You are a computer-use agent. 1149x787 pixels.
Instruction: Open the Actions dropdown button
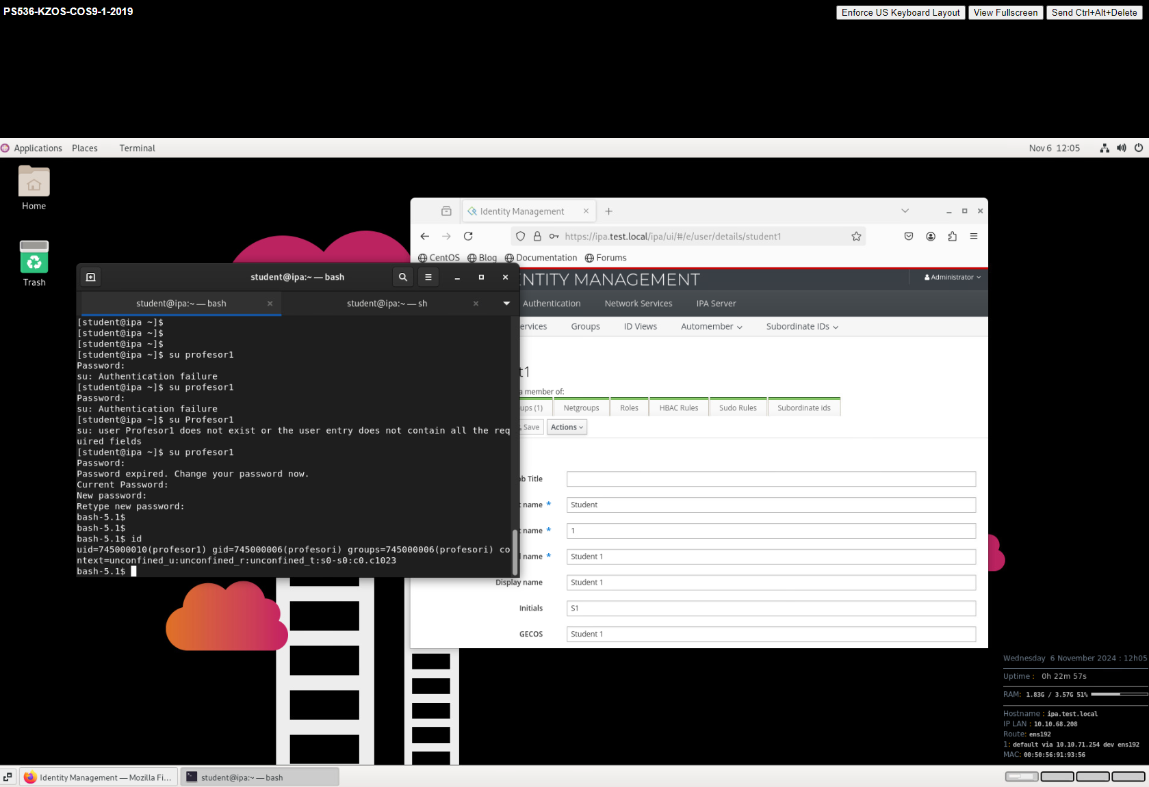tap(567, 427)
